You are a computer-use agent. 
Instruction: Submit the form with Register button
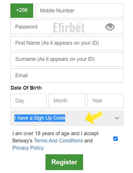point(64,162)
